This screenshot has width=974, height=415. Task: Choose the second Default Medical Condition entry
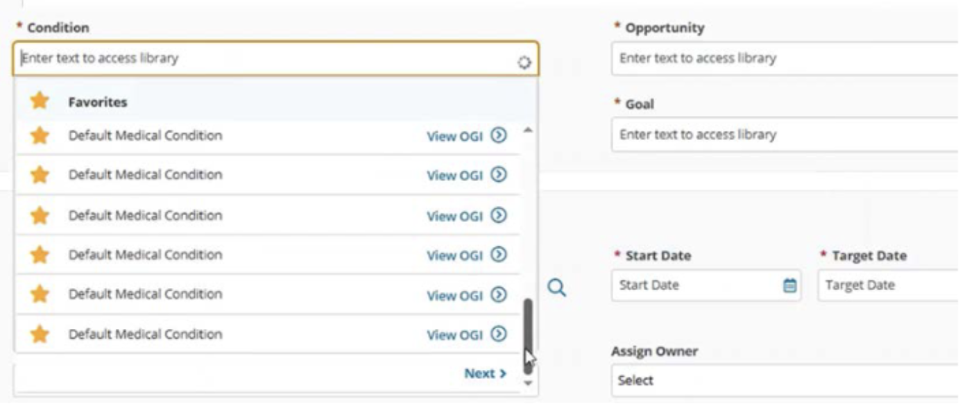(145, 175)
